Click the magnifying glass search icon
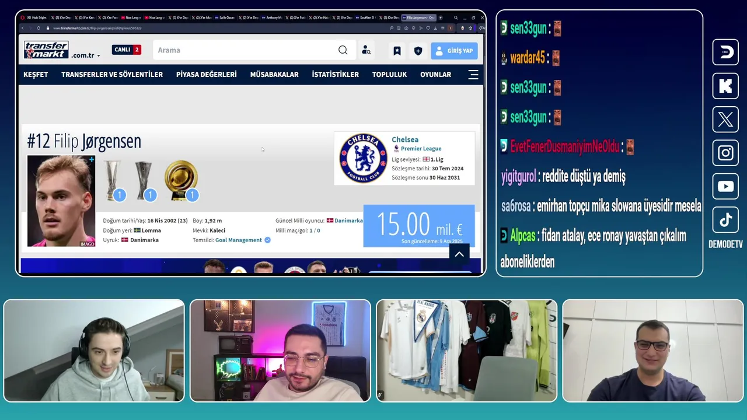747x420 pixels. click(x=343, y=50)
